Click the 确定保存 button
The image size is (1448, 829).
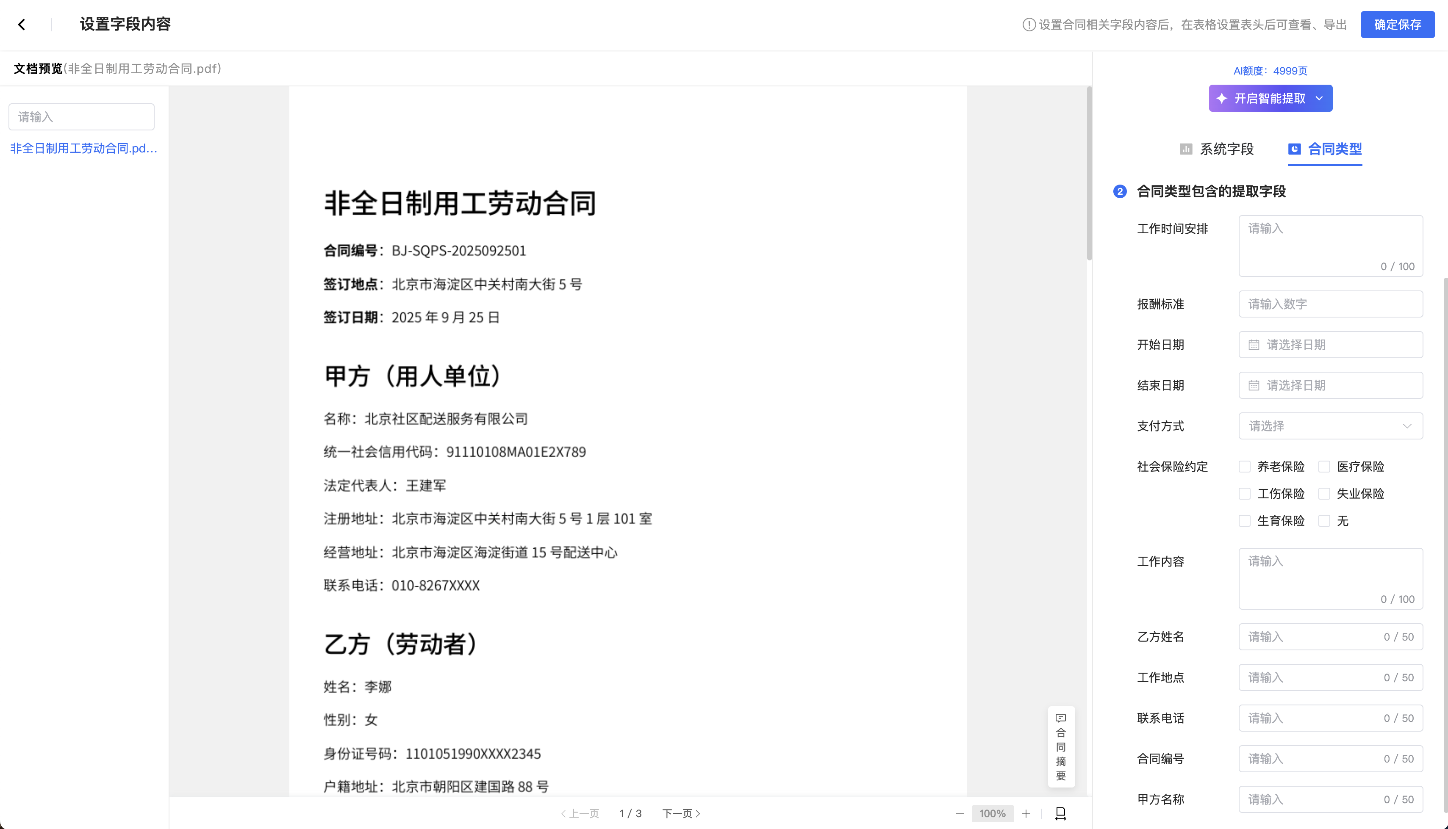coord(1397,25)
